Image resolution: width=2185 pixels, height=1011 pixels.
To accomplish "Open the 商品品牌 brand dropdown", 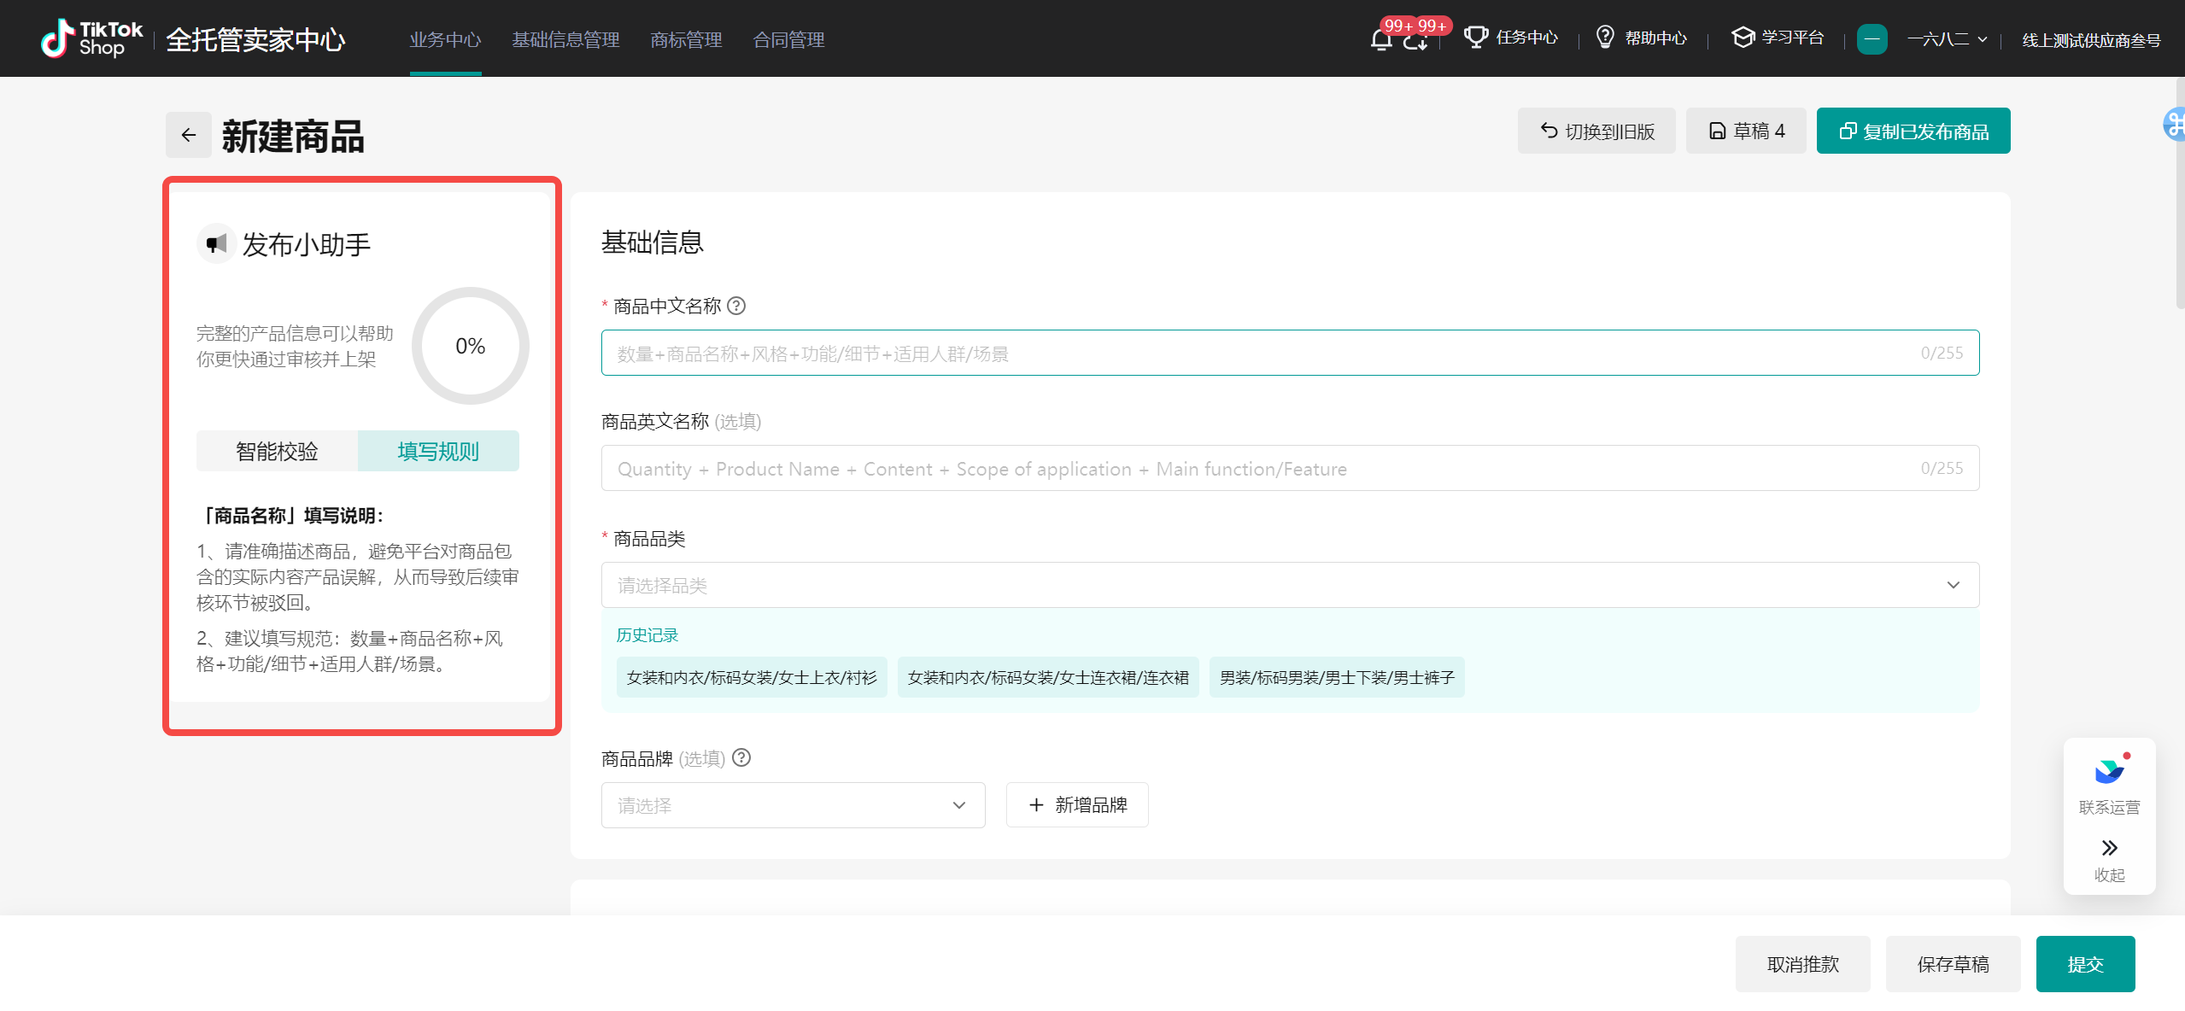I will tap(793, 805).
